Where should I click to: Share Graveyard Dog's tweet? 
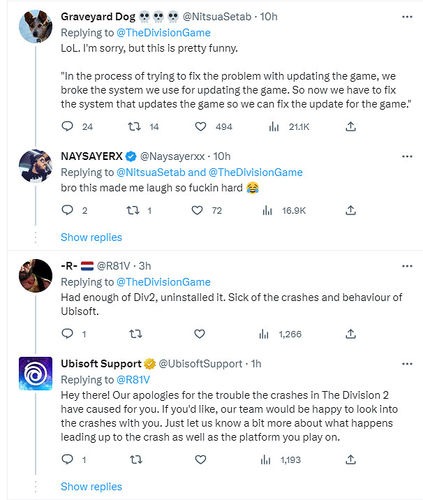click(x=351, y=126)
